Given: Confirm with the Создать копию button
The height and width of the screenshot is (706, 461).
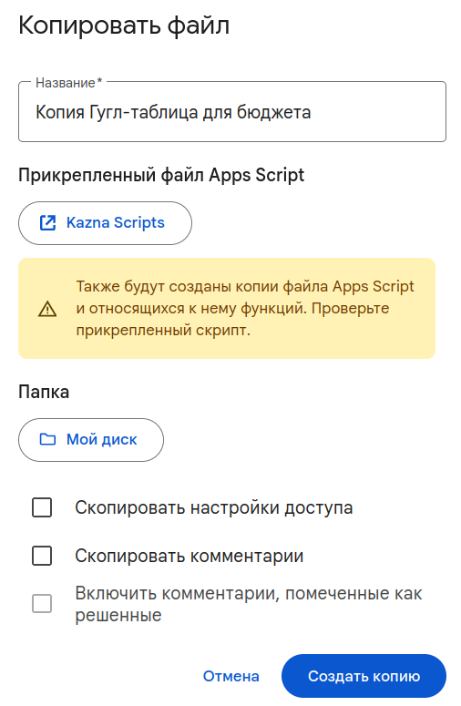Looking at the screenshot, I should pyautogui.click(x=364, y=676).
